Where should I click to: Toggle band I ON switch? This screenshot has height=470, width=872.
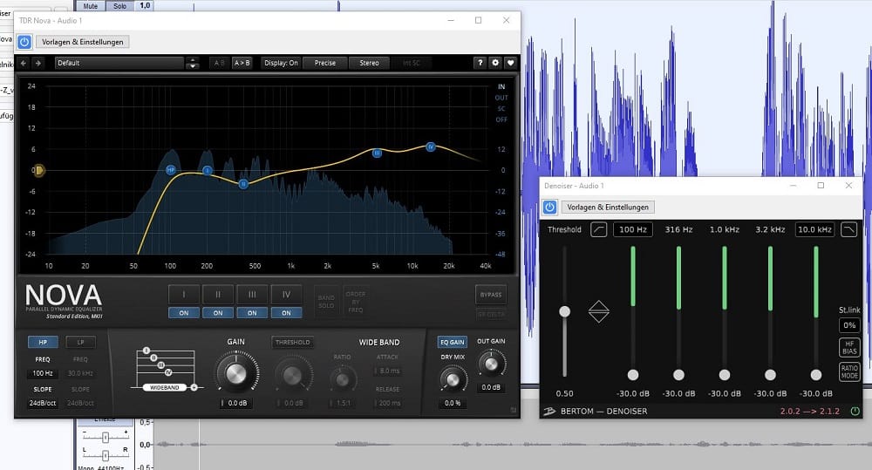pyautogui.click(x=183, y=313)
